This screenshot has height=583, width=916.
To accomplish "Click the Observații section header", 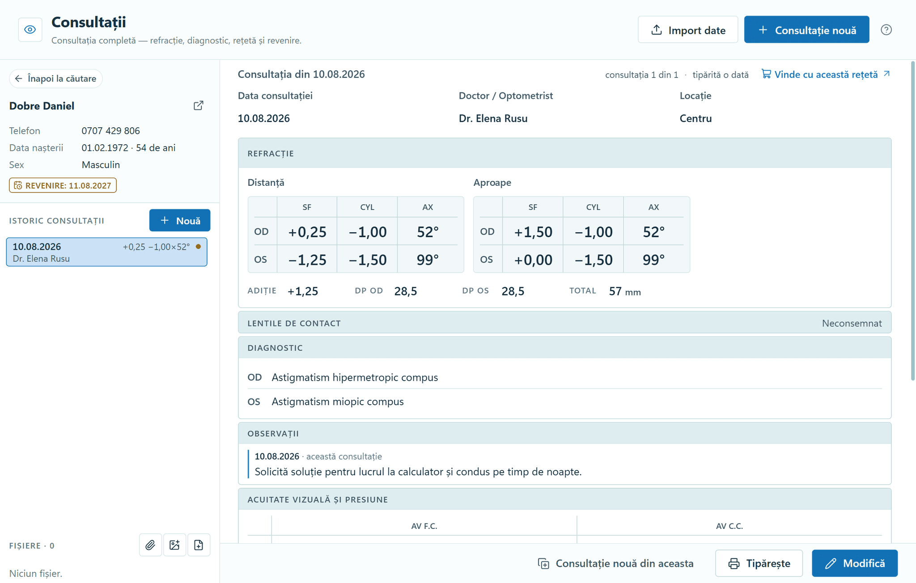I will point(564,433).
